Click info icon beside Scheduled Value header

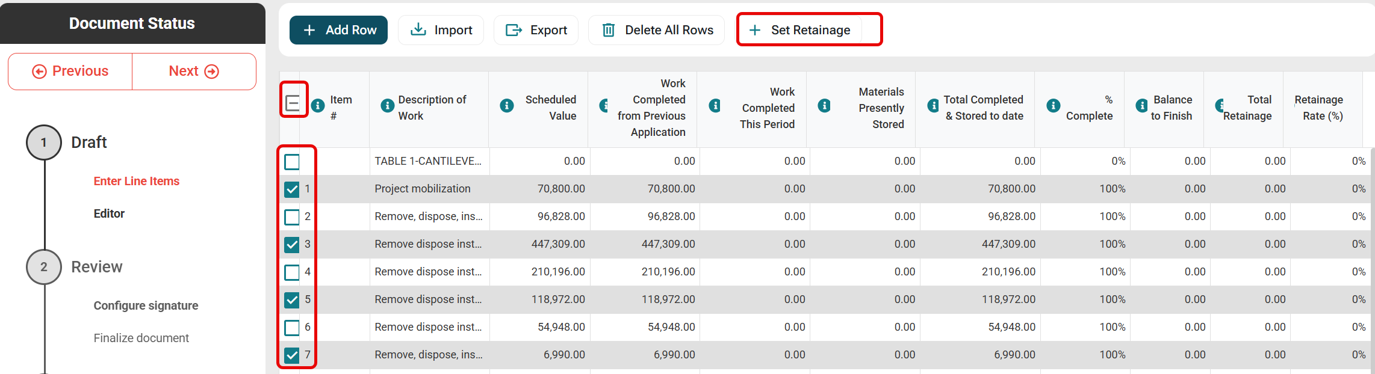pos(507,106)
